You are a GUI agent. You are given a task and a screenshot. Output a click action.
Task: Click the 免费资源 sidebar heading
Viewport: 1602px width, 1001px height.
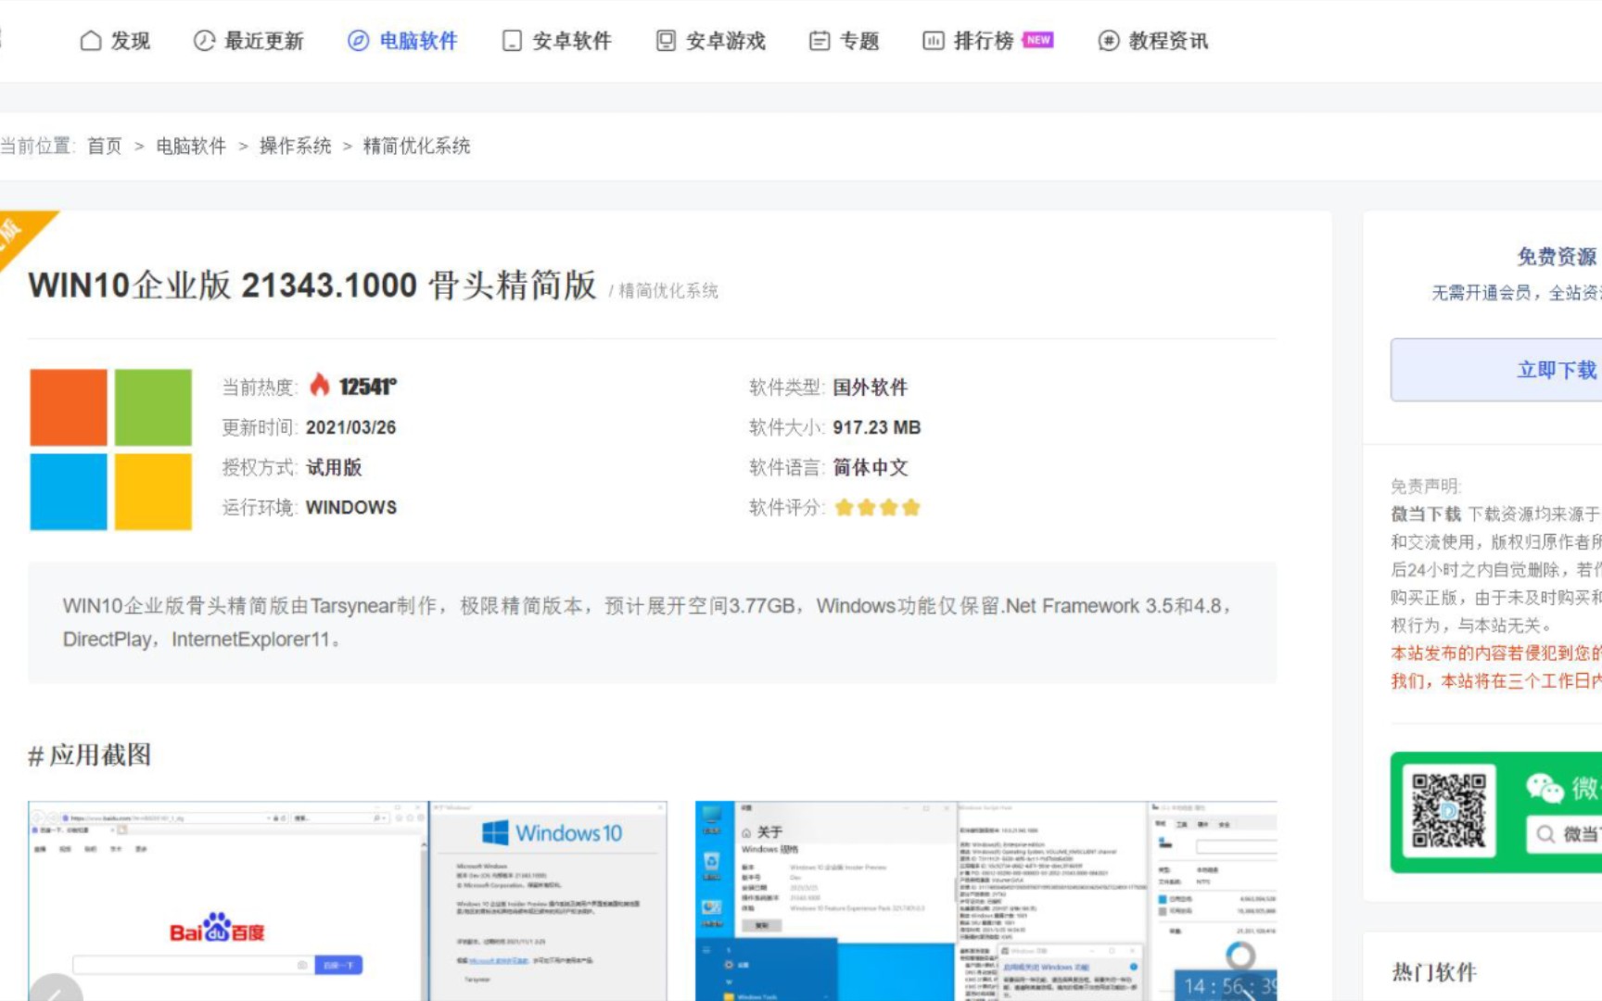tap(1557, 257)
